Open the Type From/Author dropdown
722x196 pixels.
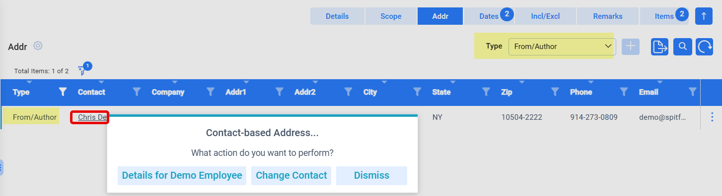[x=562, y=47]
